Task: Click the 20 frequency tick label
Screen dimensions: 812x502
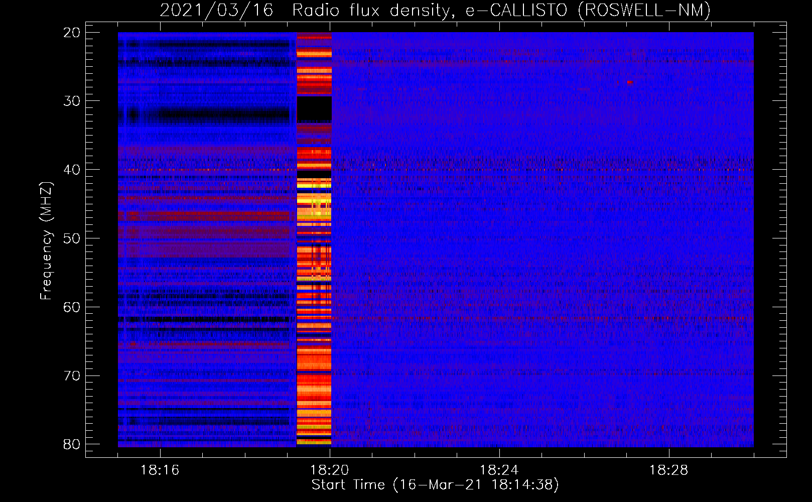Action: click(71, 33)
